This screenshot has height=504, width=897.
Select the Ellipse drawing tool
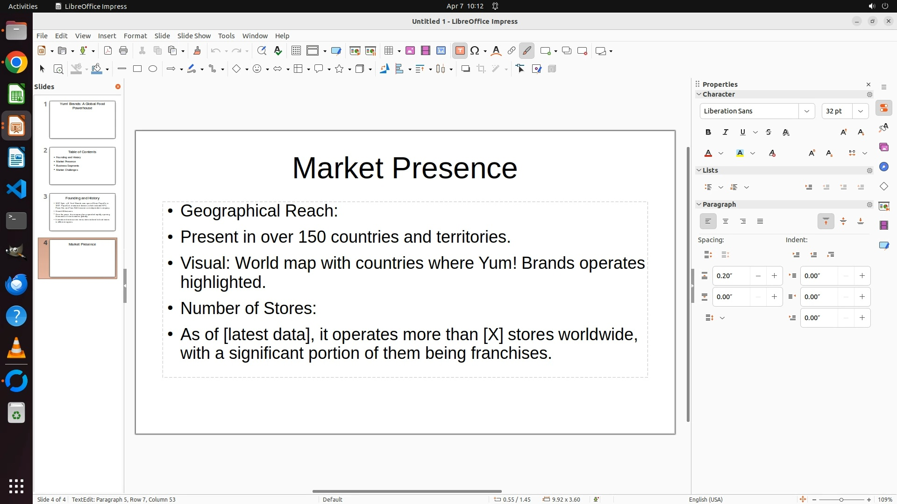click(153, 69)
